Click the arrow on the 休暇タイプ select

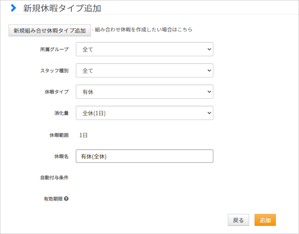(209, 92)
